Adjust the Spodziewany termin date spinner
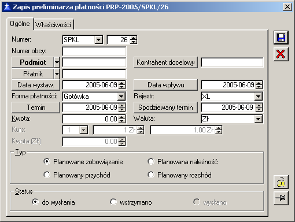 point(259,108)
